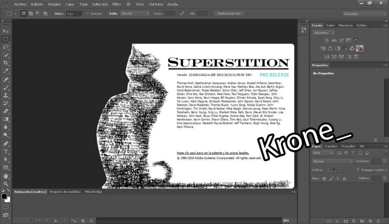Toggle lock image pixels
The width and height of the screenshot is (389, 224).
pyautogui.click(x=331, y=178)
